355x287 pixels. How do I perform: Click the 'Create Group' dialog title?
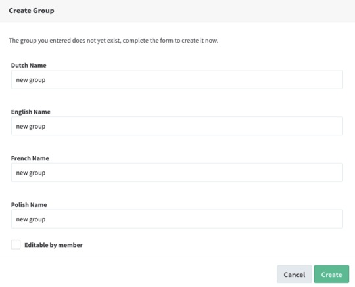(x=32, y=11)
